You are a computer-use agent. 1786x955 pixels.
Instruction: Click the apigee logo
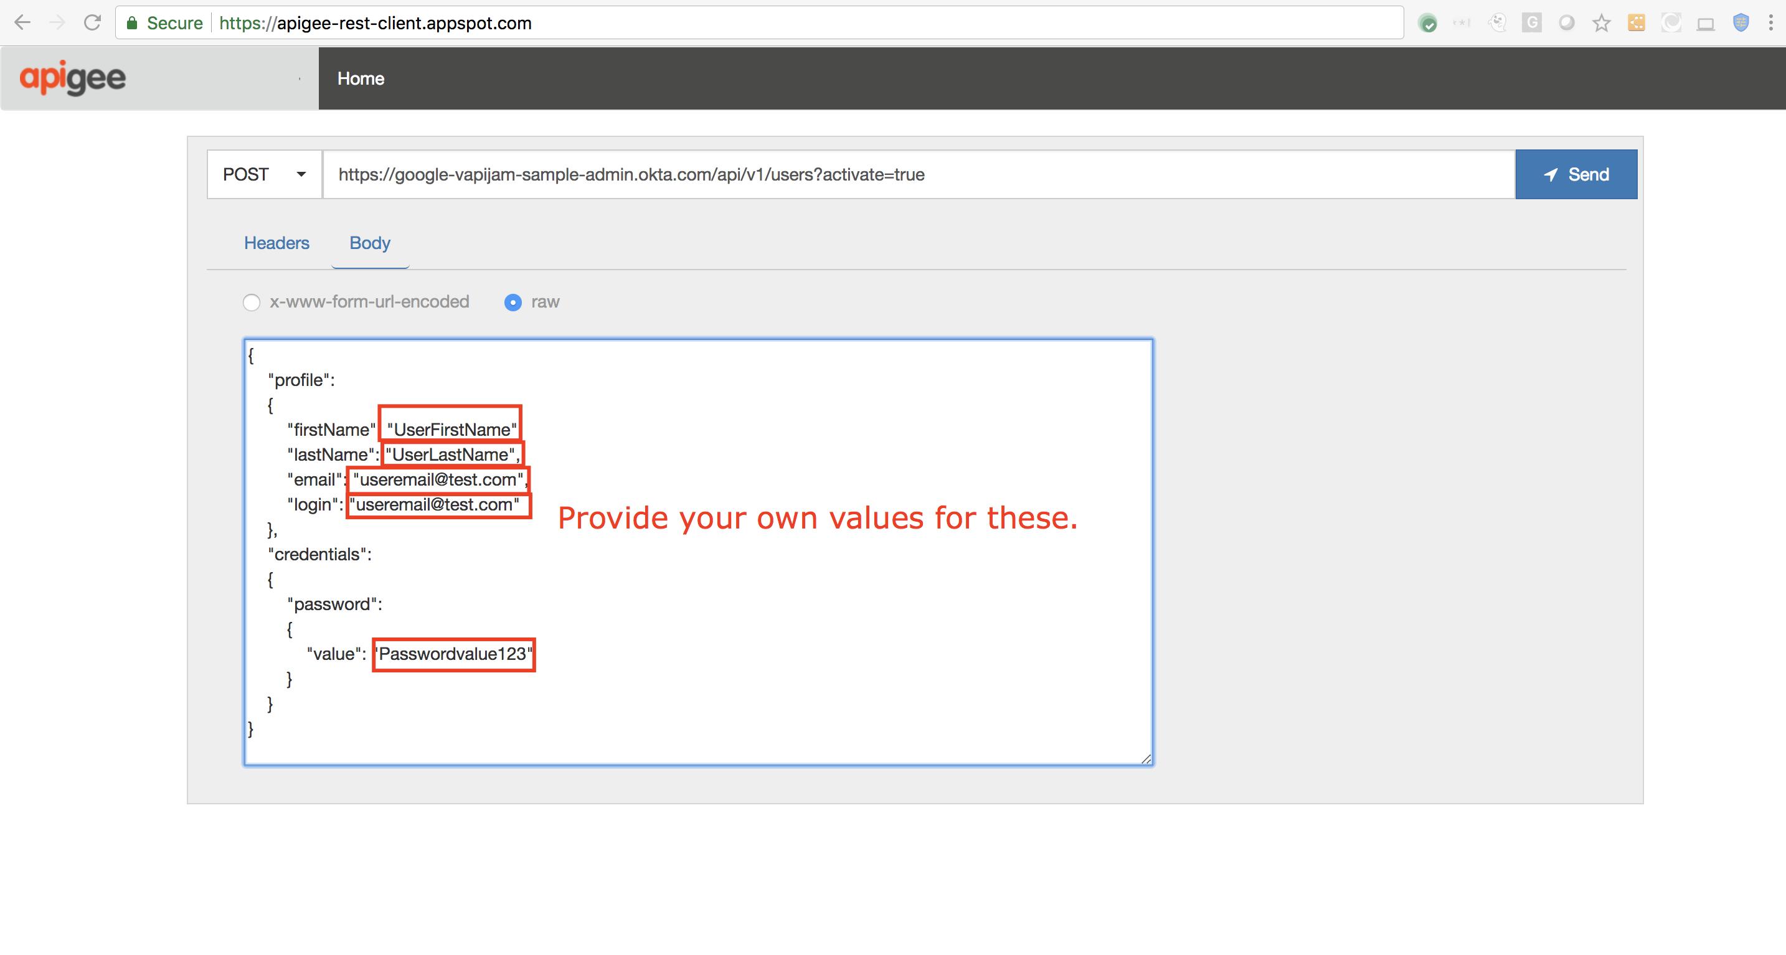[73, 78]
